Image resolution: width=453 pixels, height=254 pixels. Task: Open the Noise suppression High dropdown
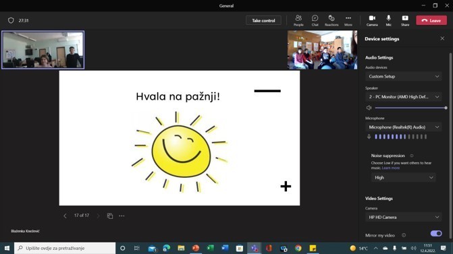[404, 178]
